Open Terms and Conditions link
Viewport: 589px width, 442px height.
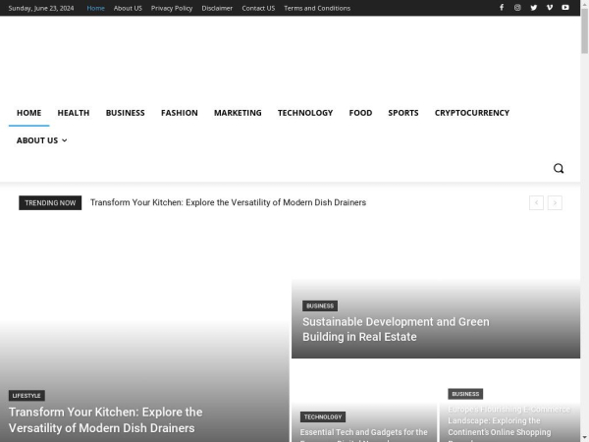317,8
